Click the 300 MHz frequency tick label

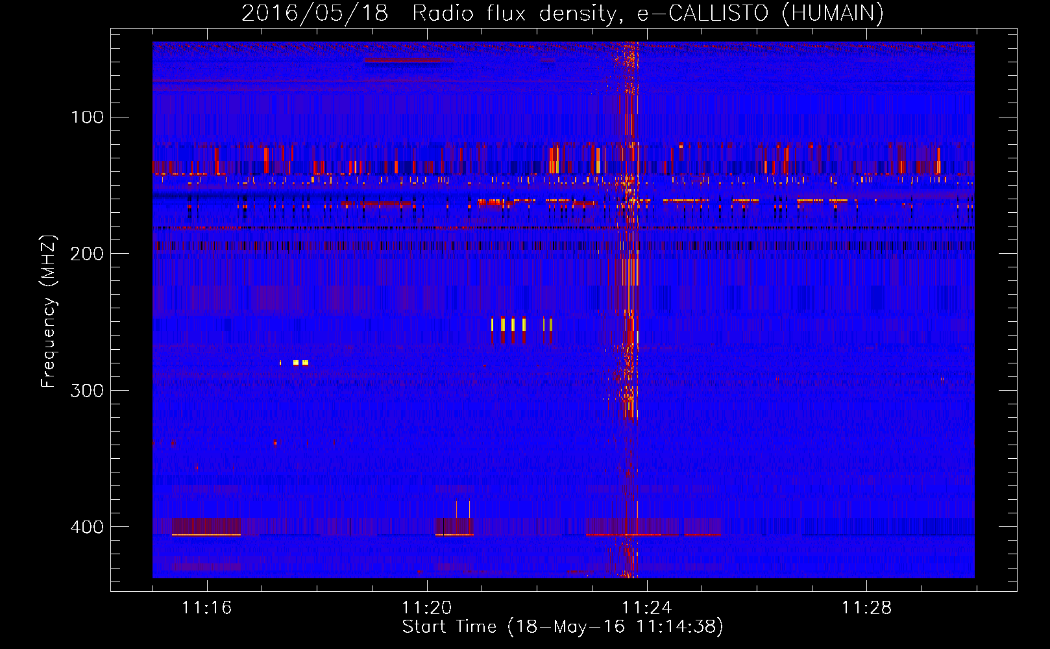pos(88,390)
